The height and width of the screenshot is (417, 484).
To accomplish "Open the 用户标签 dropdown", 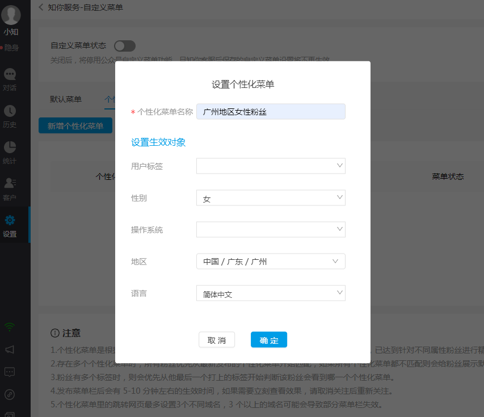I will click(x=271, y=166).
